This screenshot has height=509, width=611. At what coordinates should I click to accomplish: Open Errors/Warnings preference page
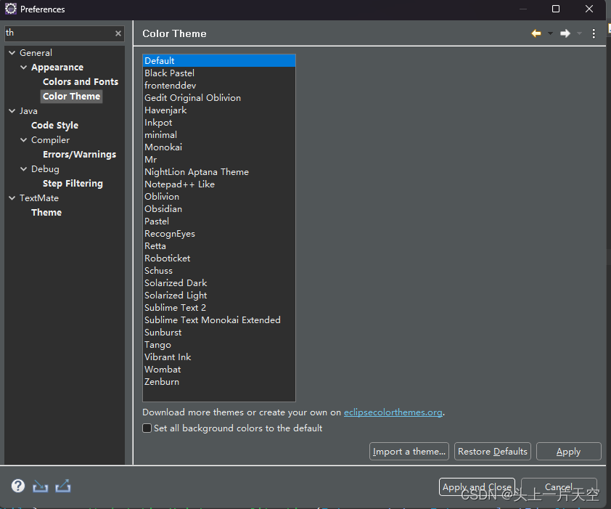click(x=80, y=155)
